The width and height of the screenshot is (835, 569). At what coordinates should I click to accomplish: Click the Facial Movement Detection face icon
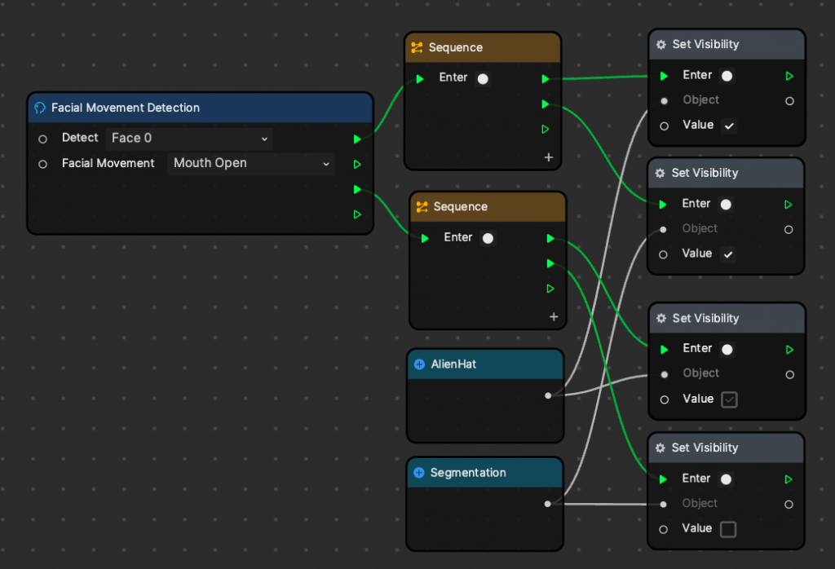coord(40,108)
